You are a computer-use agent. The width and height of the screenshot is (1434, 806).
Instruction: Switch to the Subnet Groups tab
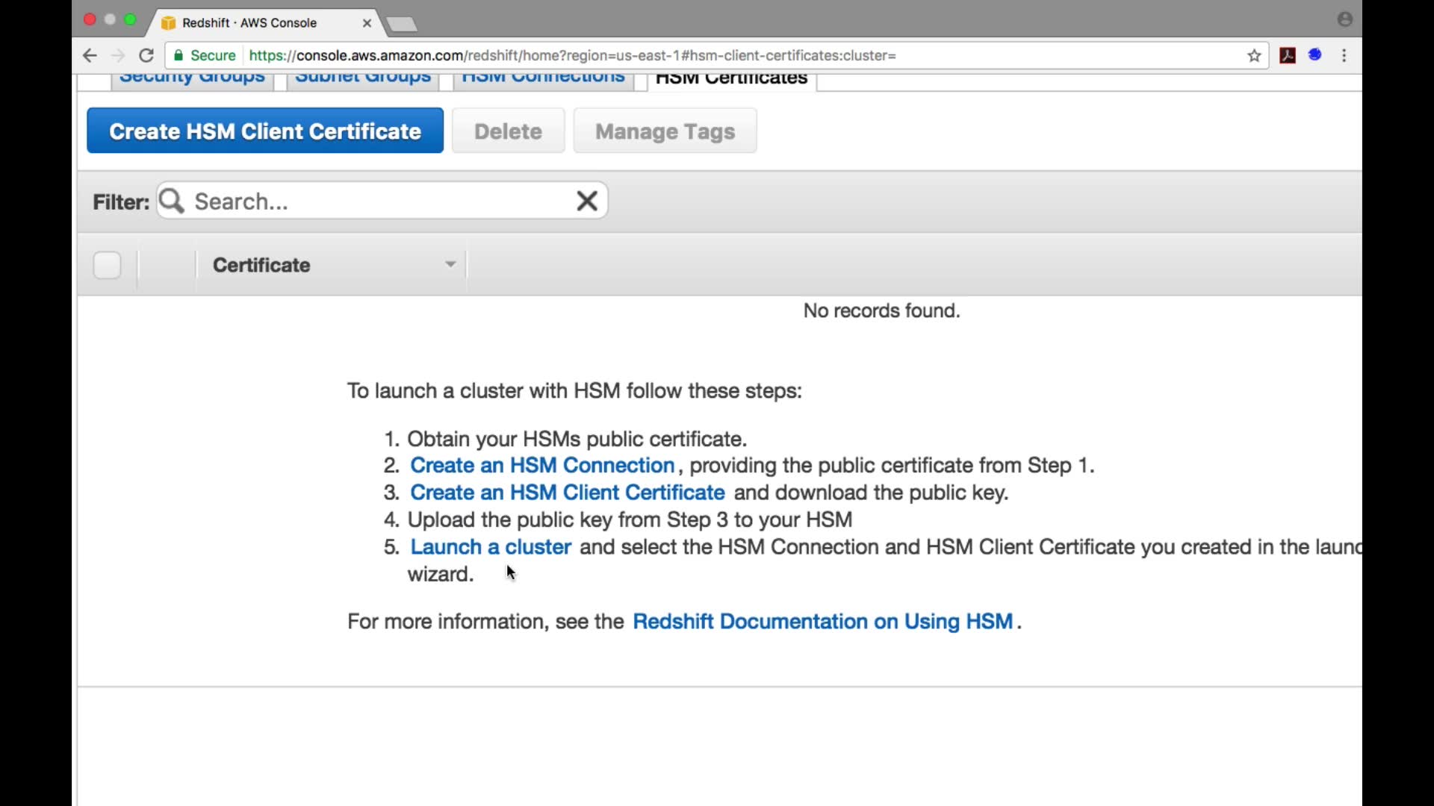tap(363, 79)
